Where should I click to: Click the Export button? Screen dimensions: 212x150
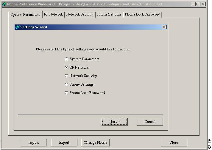[x=64, y=143]
